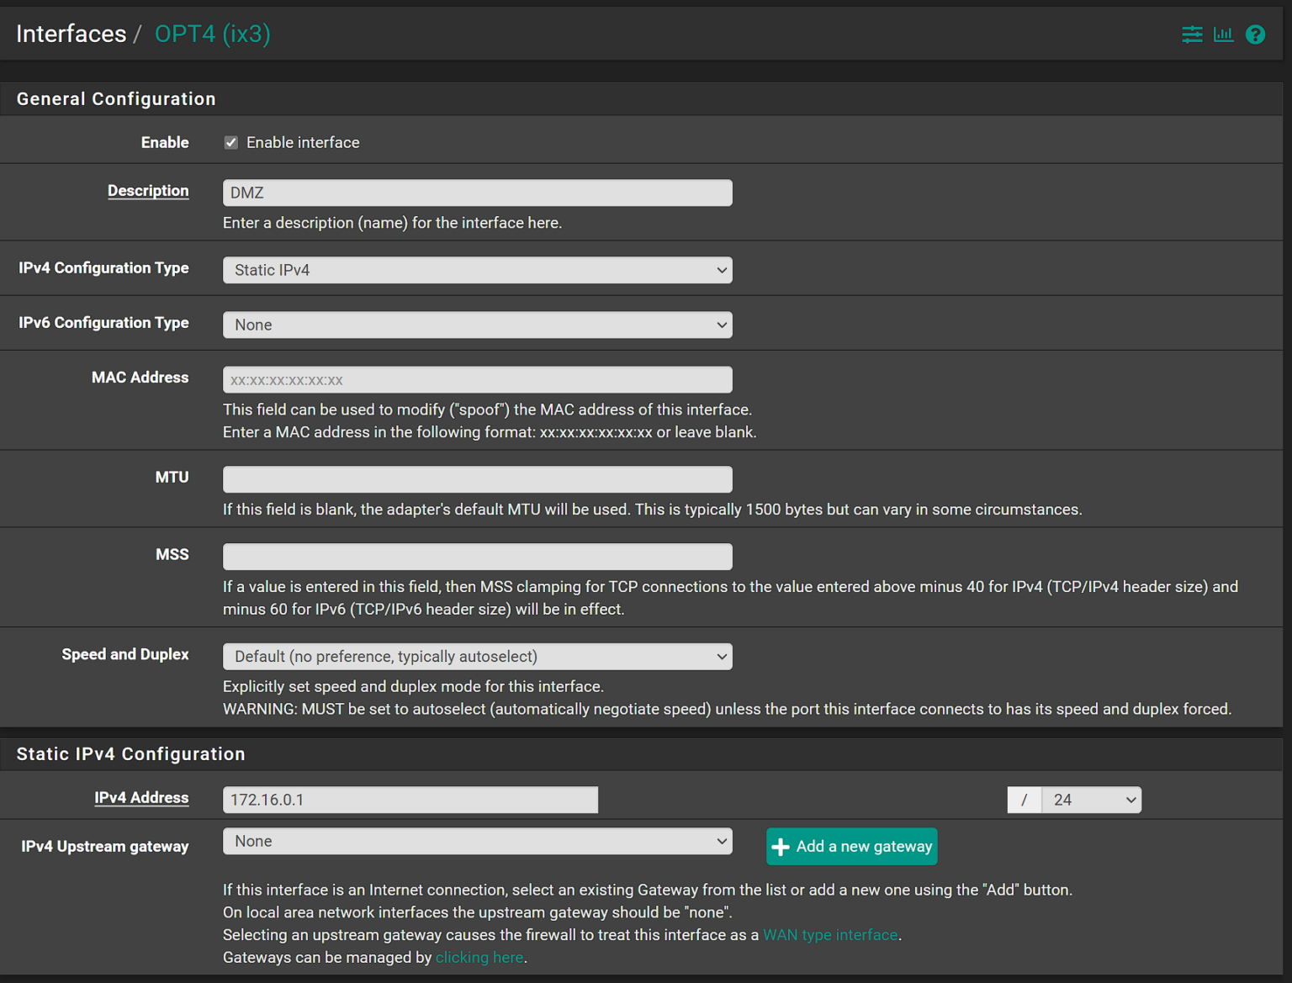Viewport: 1292px width, 983px height.
Task: Click the status graph icon in header
Action: pos(1224,34)
